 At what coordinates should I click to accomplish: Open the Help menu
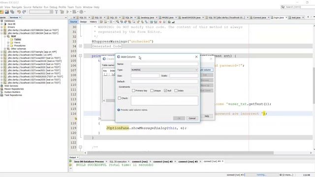tap(96, 7)
